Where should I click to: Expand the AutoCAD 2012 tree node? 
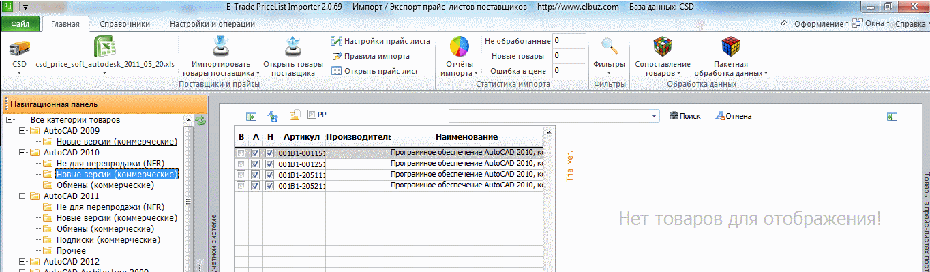22,262
